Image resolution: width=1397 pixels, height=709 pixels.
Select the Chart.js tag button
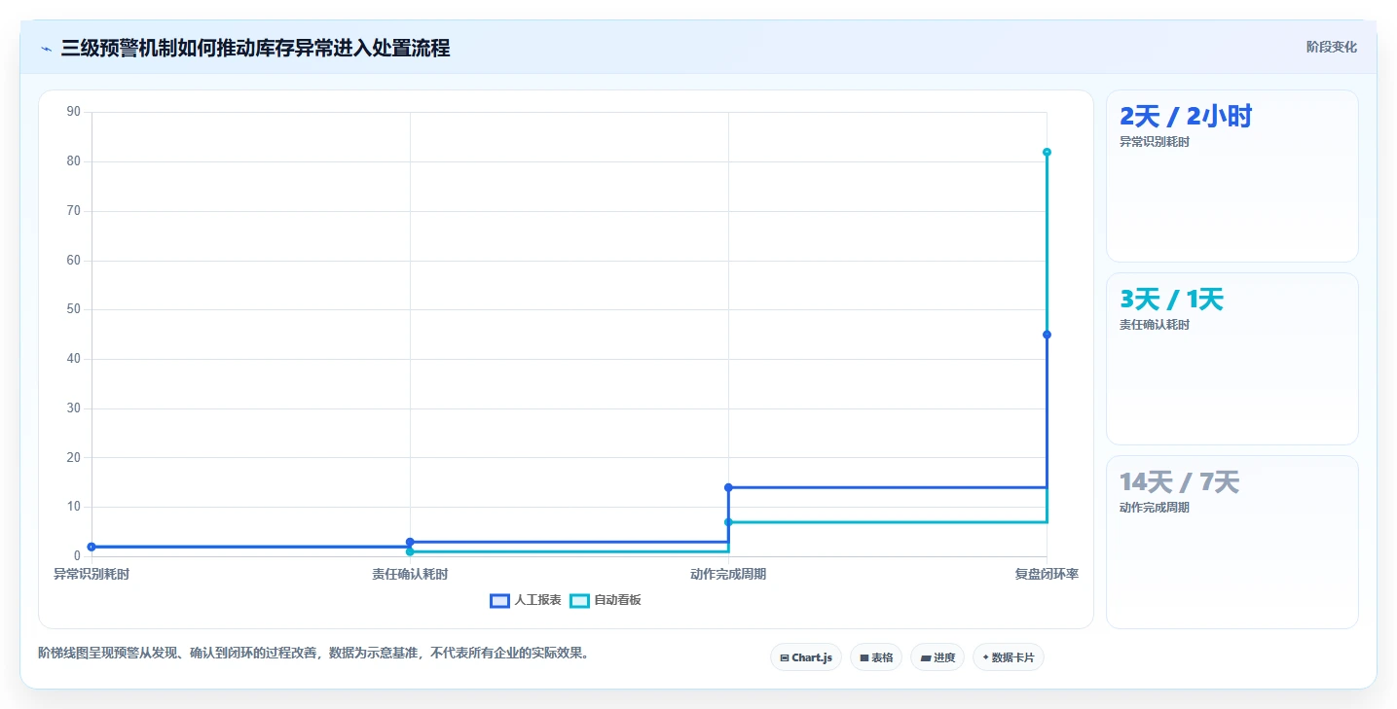click(806, 657)
